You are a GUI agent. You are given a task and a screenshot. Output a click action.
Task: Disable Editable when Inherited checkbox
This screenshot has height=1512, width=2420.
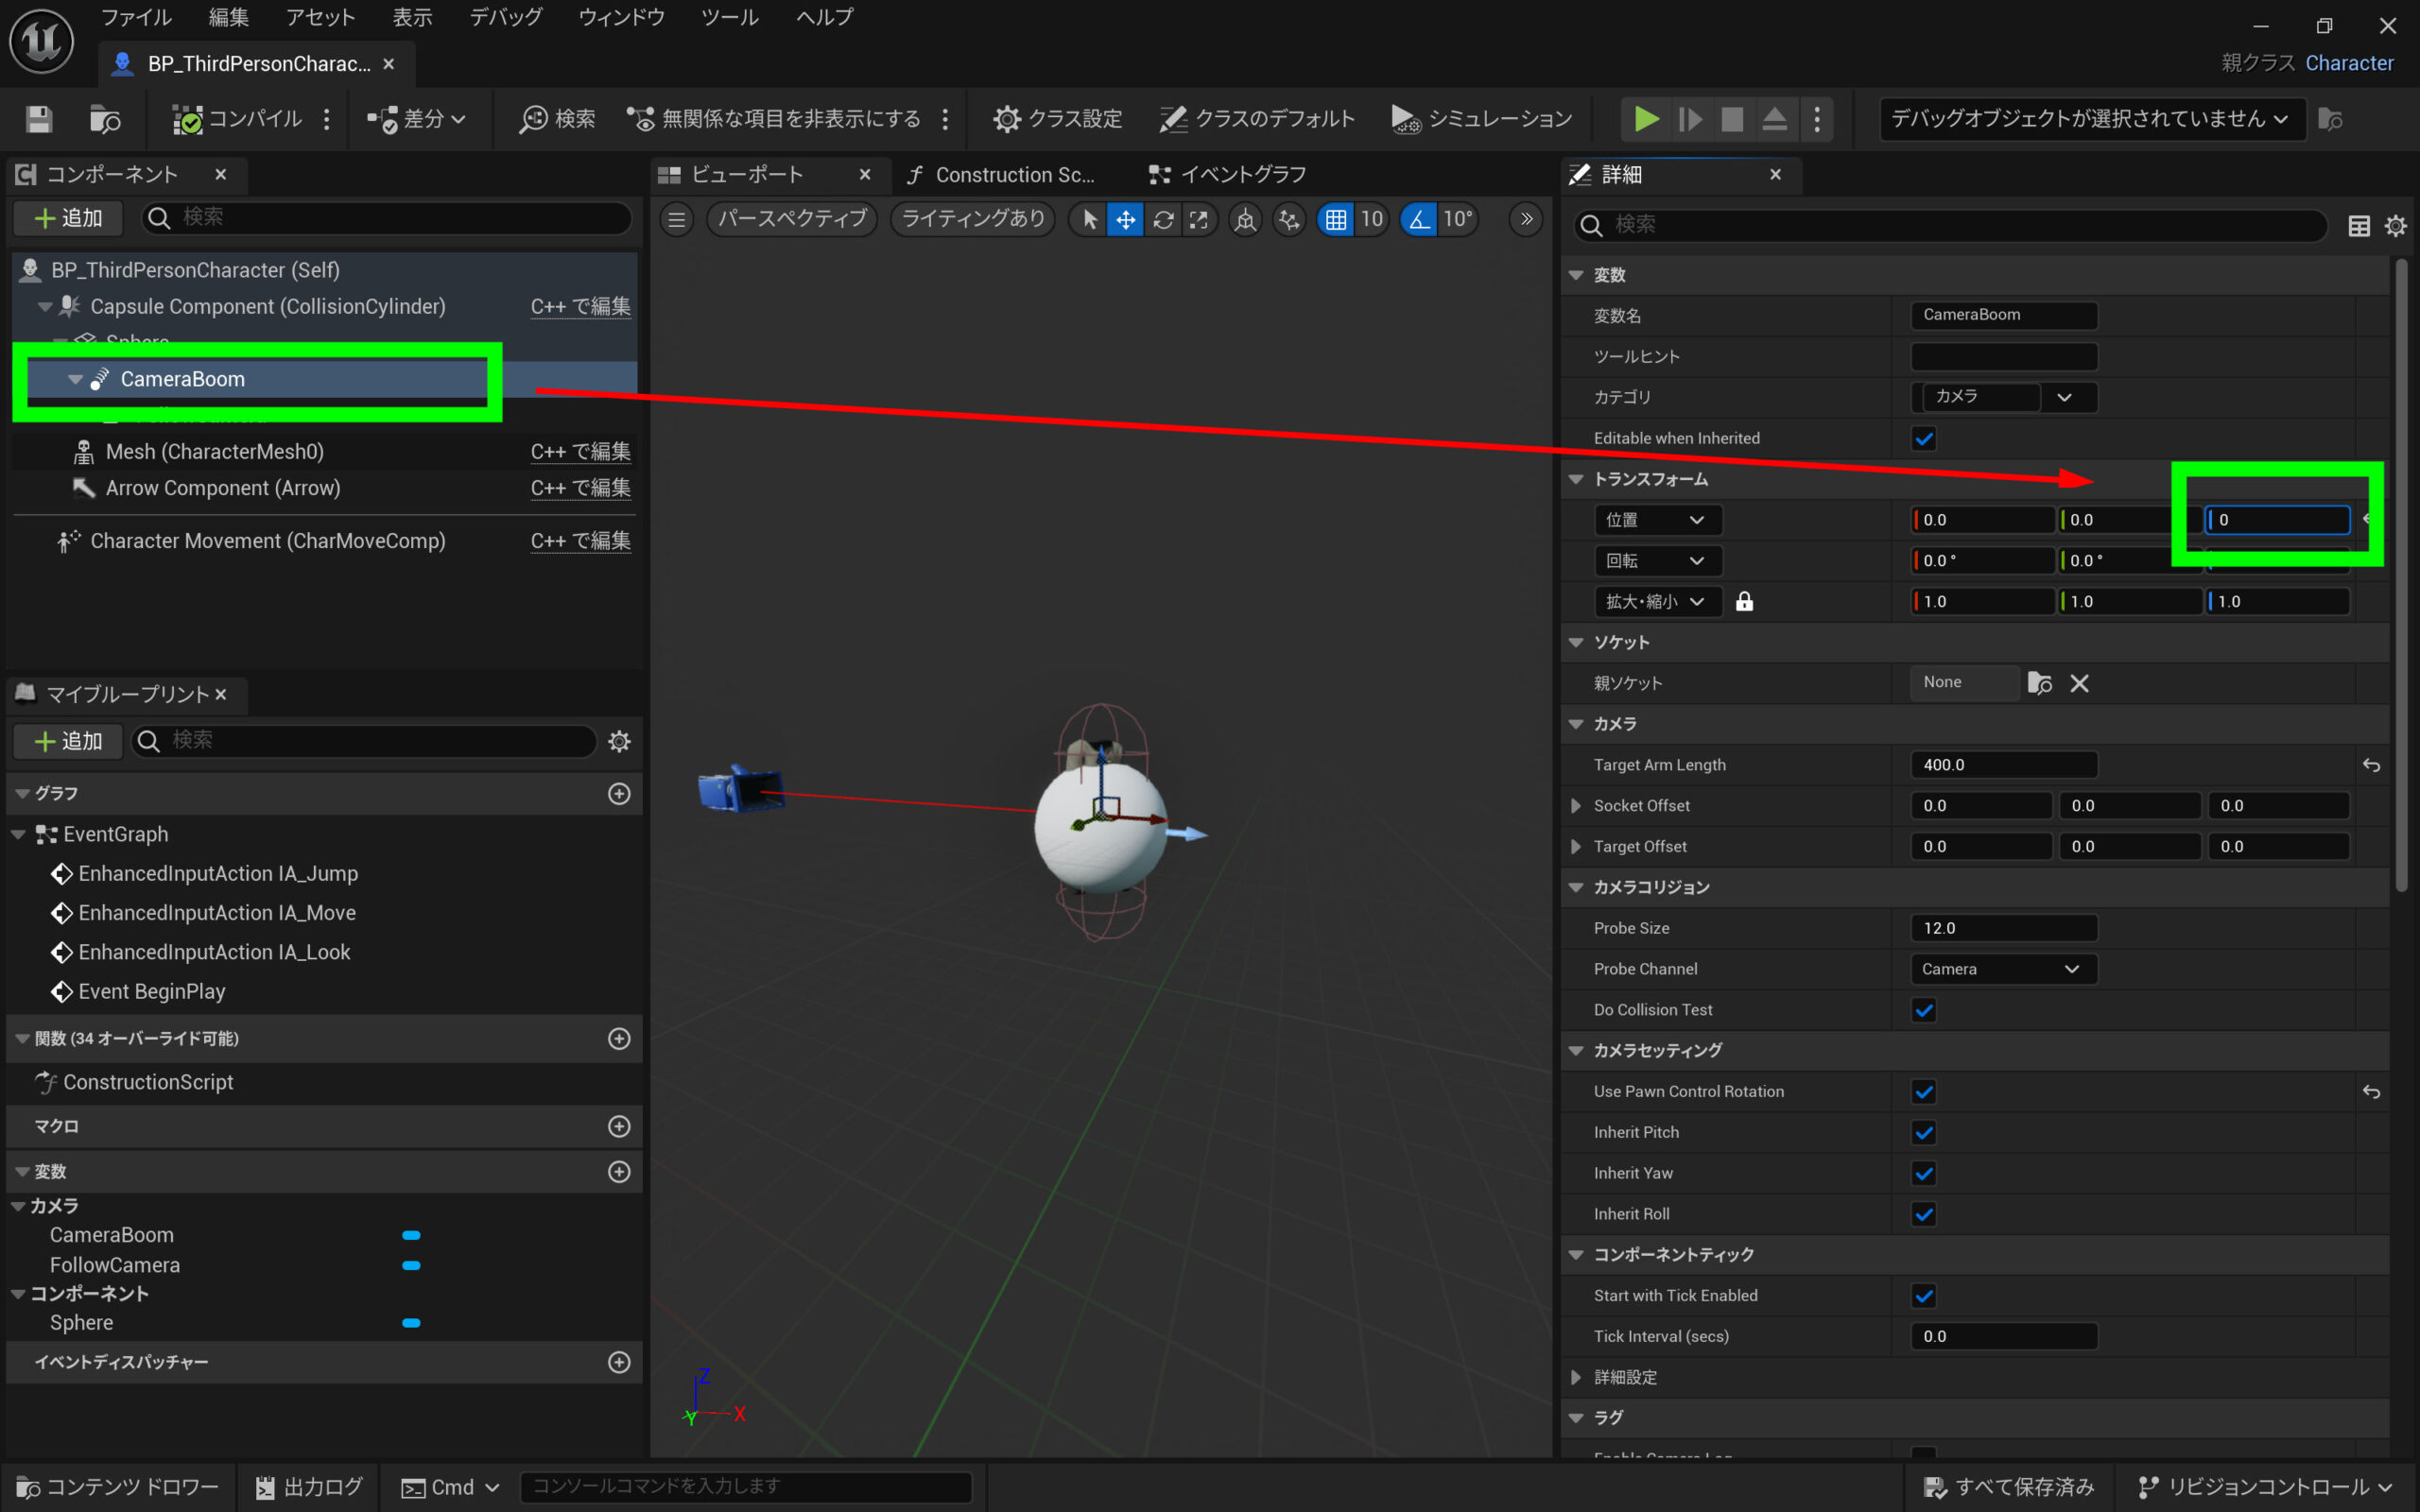click(1924, 438)
